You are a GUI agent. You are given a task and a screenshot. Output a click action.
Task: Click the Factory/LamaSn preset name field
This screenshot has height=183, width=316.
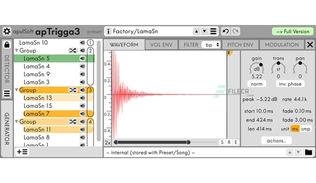[152, 31]
